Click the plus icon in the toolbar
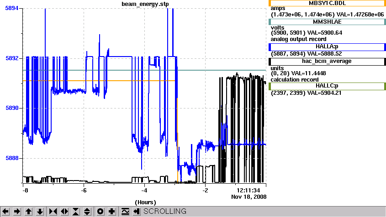The height and width of the screenshot is (217, 386). tap(112, 212)
